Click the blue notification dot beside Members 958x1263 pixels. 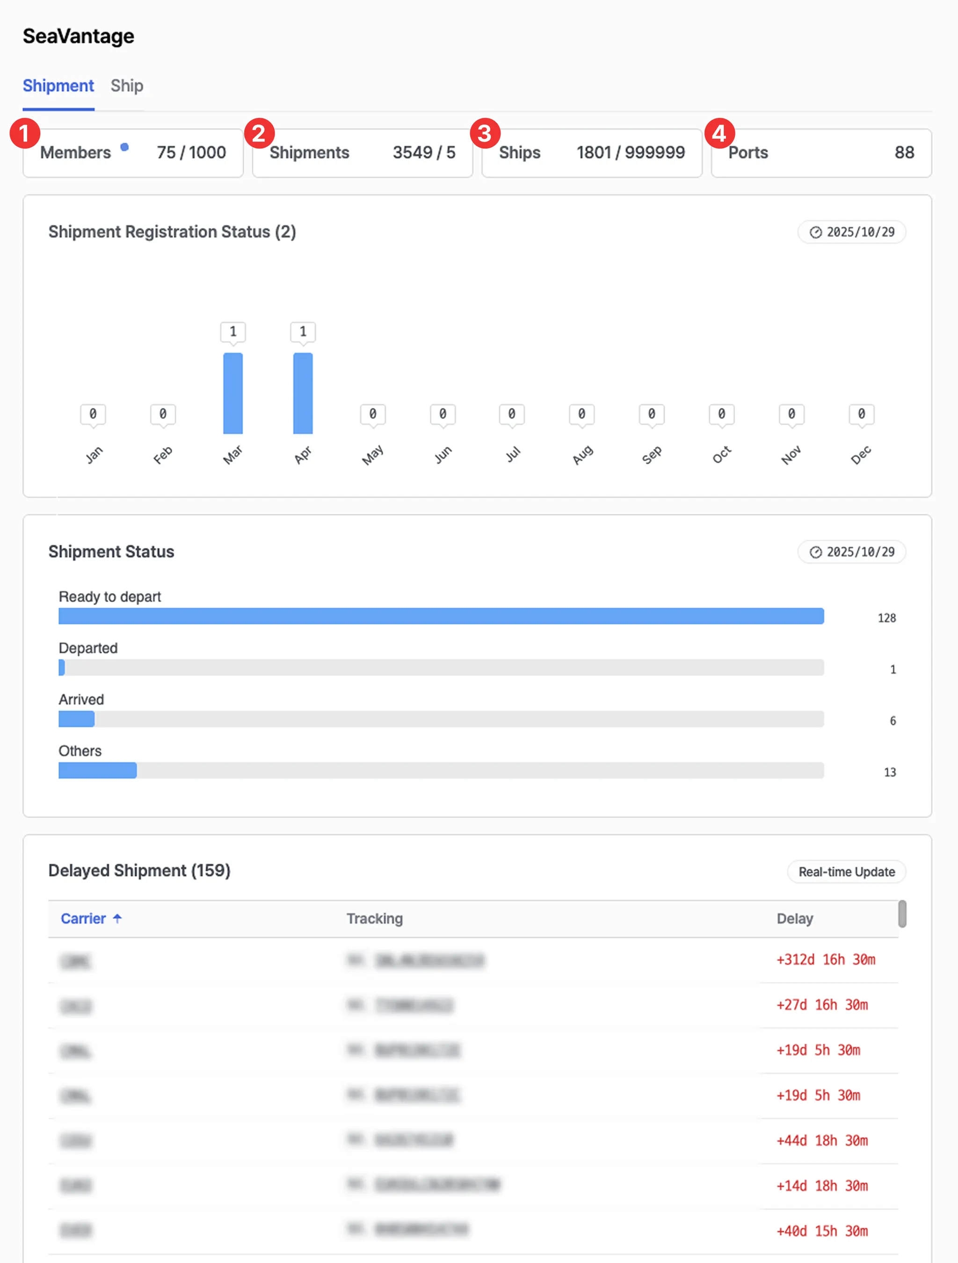pyautogui.click(x=124, y=147)
